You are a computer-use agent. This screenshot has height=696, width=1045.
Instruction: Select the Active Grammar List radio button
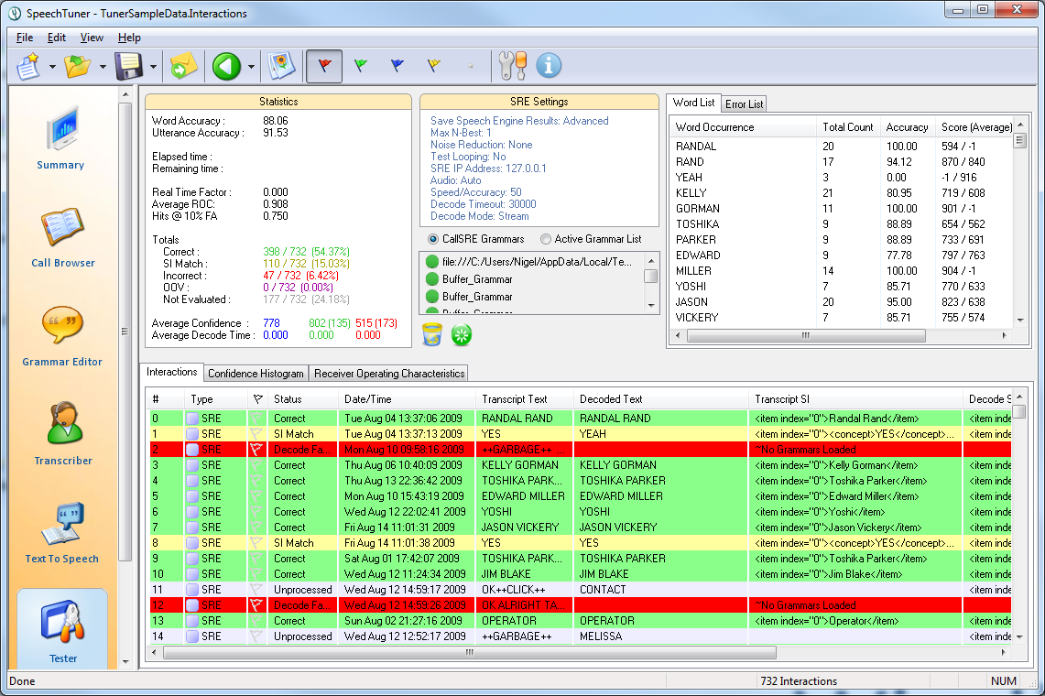(x=546, y=239)
